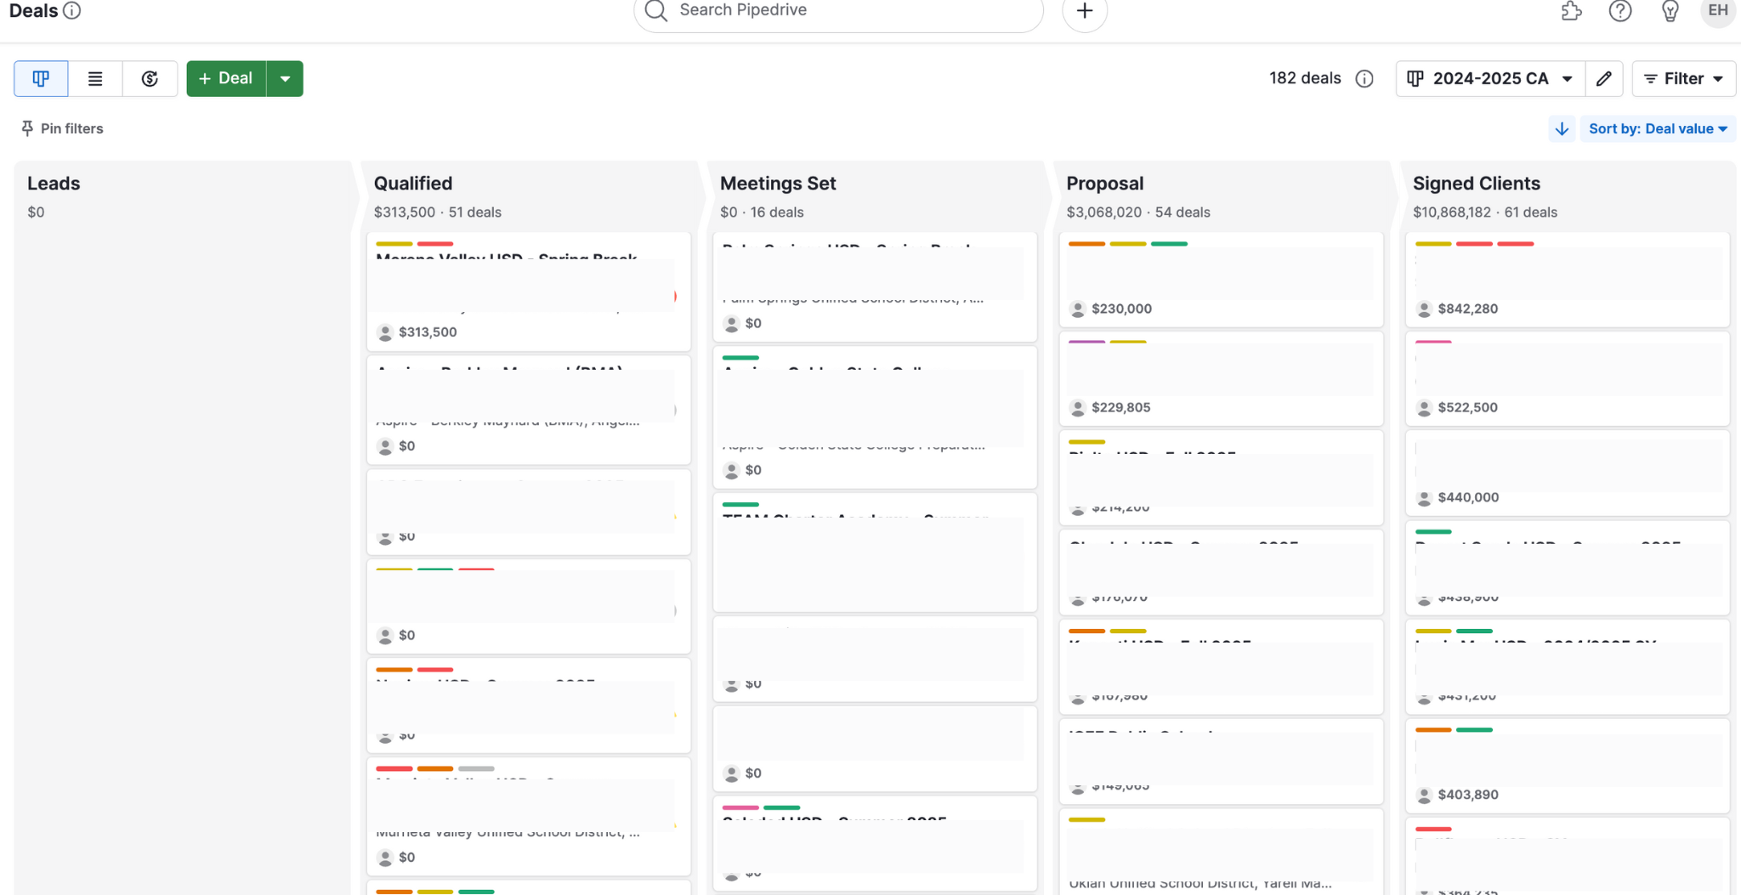Click the $313,500 · 51 deals summary
Image resolution: width=1741 pixels, height=895 pixels.
tap(438, 212)
